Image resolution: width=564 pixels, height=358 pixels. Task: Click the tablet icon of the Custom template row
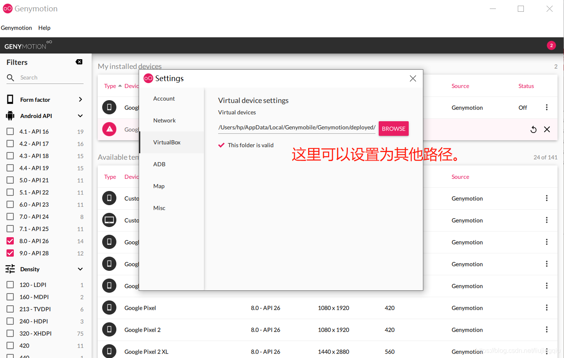click(109, 220)
